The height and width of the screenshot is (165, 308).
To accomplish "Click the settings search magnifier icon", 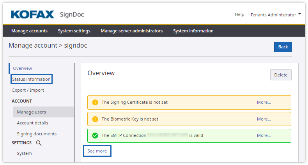I will click(x=39, y=143).
